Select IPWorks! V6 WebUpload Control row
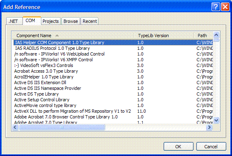This screenshot has height=156, width=232. click(113, 54)
